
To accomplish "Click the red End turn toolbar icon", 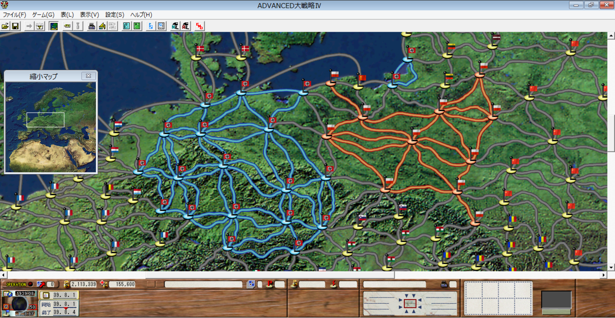I will coord(200,26).
